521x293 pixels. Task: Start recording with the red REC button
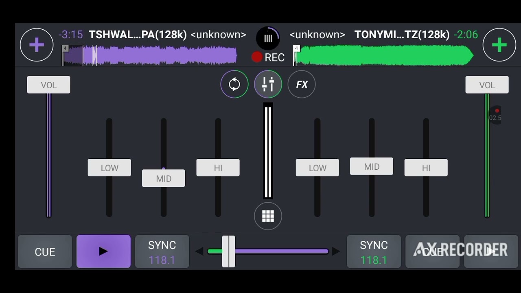[x=268, y=57]
